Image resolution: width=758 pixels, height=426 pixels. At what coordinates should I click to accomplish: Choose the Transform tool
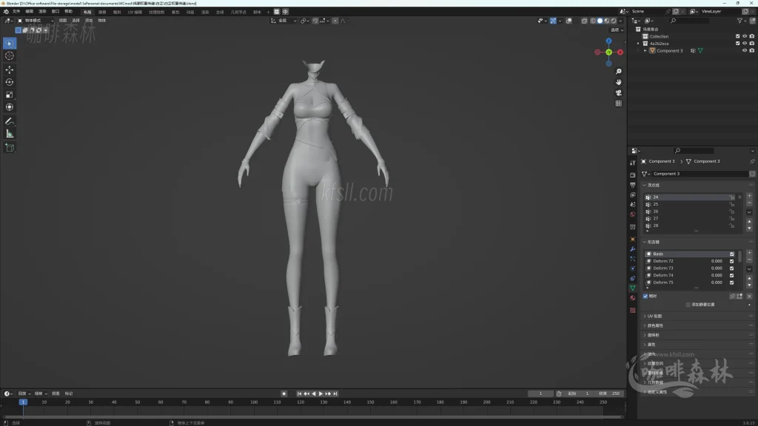coord(9,107)
